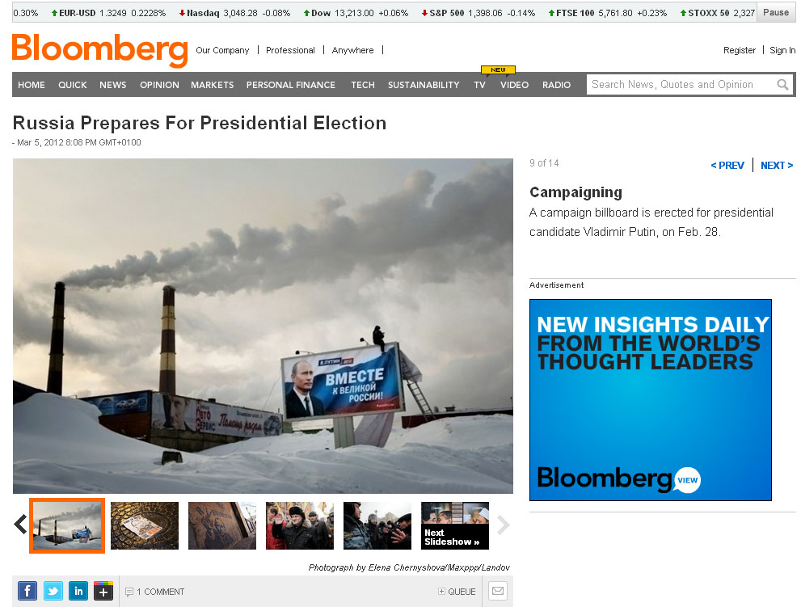Open the PERSONAL FINANCE section
The height and width of the screenshot is (607, 801).
291,85
